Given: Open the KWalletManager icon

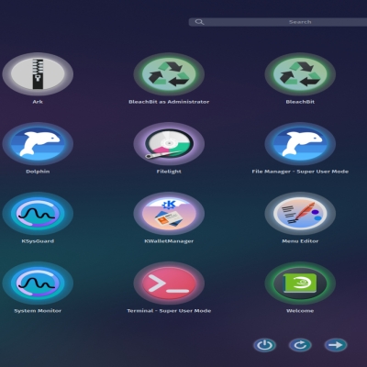Looking at the screenshot, I should click(x=169, y=214).
